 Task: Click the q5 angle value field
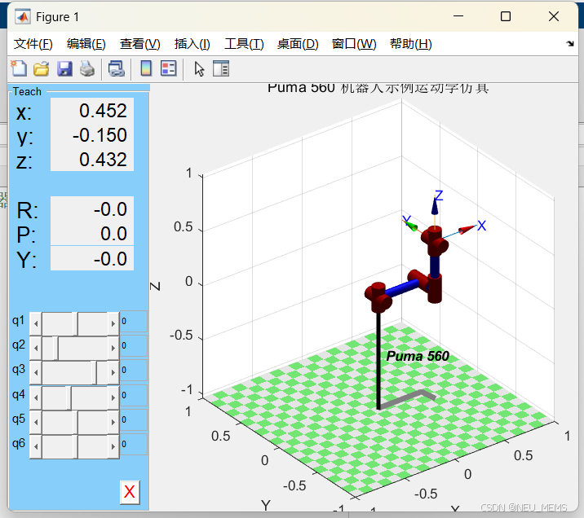[x=134, y=419]
